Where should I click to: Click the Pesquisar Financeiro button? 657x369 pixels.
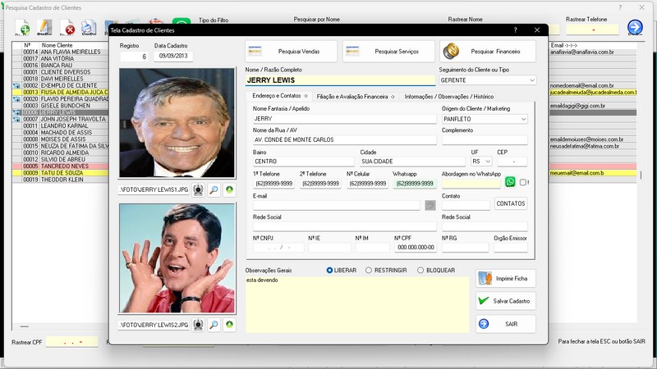coord(487,52)
